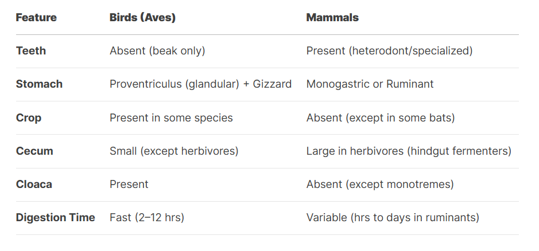Select the Stomach row label
The width and height of the screenshot is (539, 251).
point(39,84)
